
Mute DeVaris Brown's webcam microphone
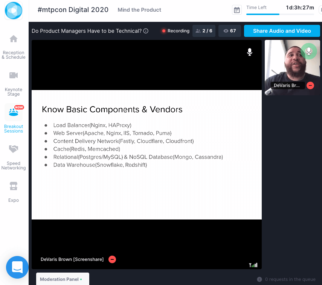309,51
